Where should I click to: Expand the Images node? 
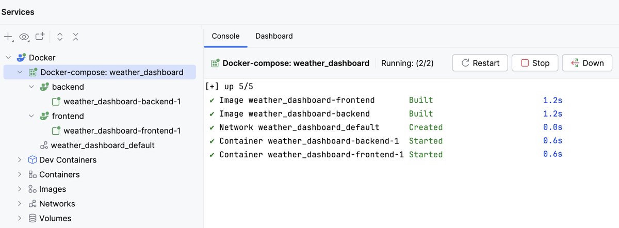20,189
